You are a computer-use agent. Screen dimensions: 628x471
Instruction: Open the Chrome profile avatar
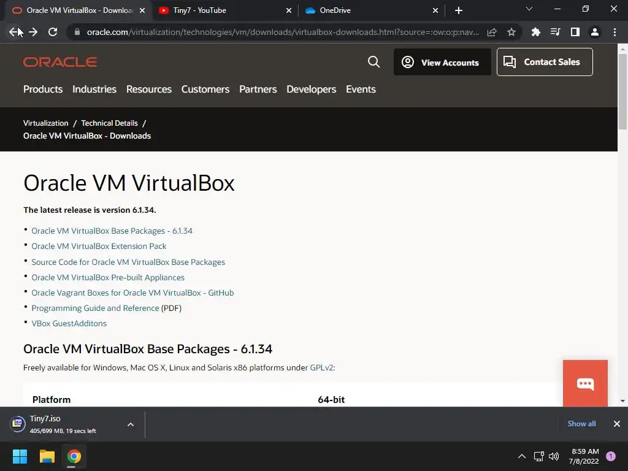pyautogui.click(x=595, y=32)
